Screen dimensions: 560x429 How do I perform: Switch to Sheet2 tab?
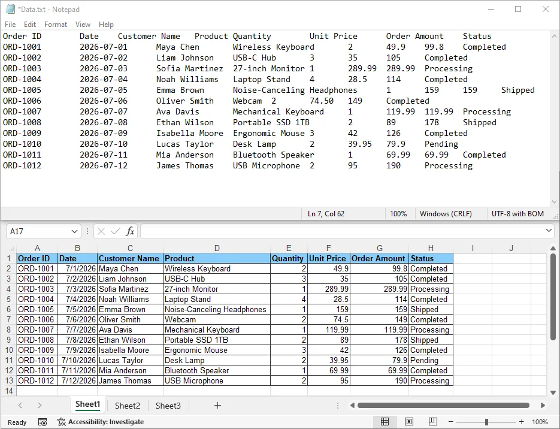(128, 406)
